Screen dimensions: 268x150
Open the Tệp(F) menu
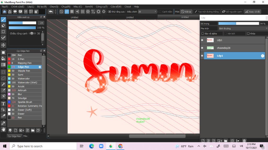click(5, 7)
